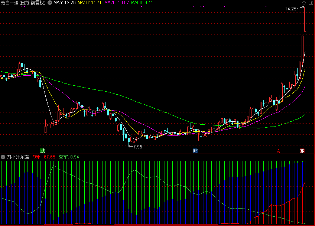Click the 获利: 67.65 value
Screen dimensions: 315x226
click(x=44, y=157)
